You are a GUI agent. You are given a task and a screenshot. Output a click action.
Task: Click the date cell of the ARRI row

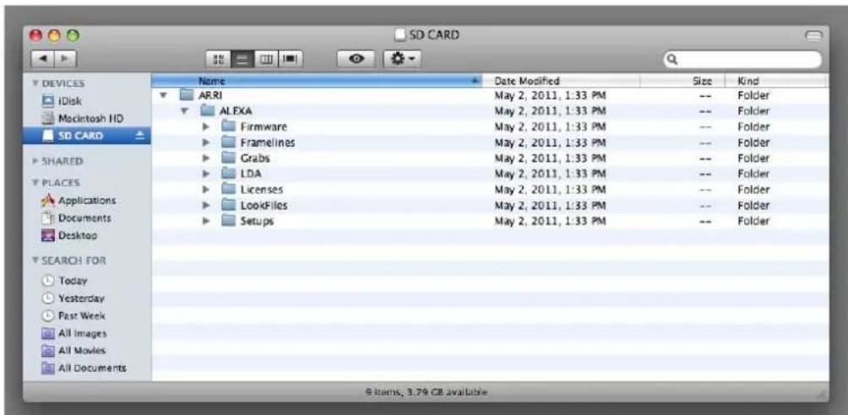point(550,95)
